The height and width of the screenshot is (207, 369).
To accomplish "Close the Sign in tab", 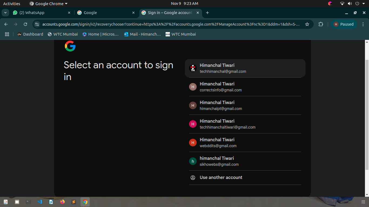I will click(198, 13).
